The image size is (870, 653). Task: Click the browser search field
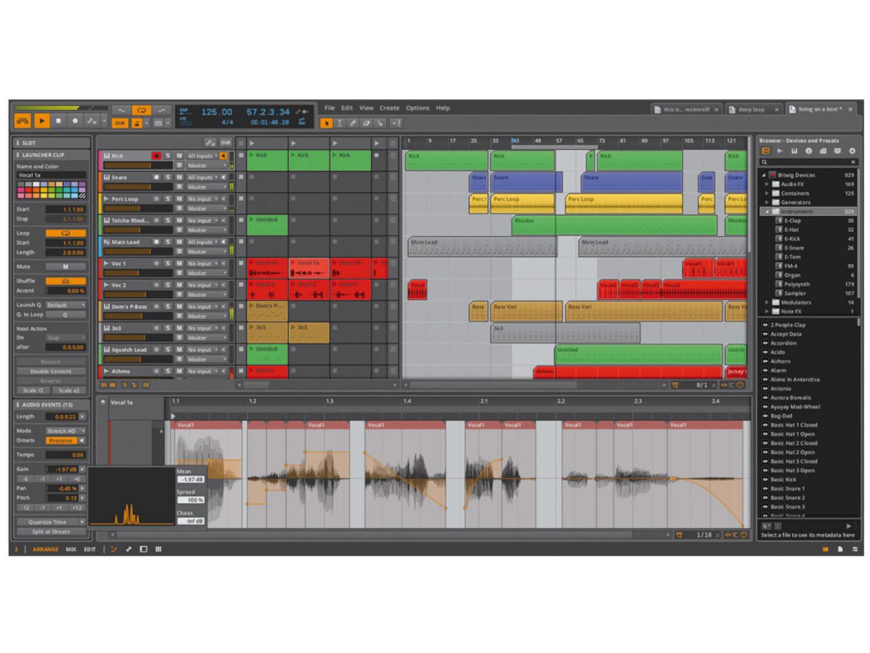(809, 163)
